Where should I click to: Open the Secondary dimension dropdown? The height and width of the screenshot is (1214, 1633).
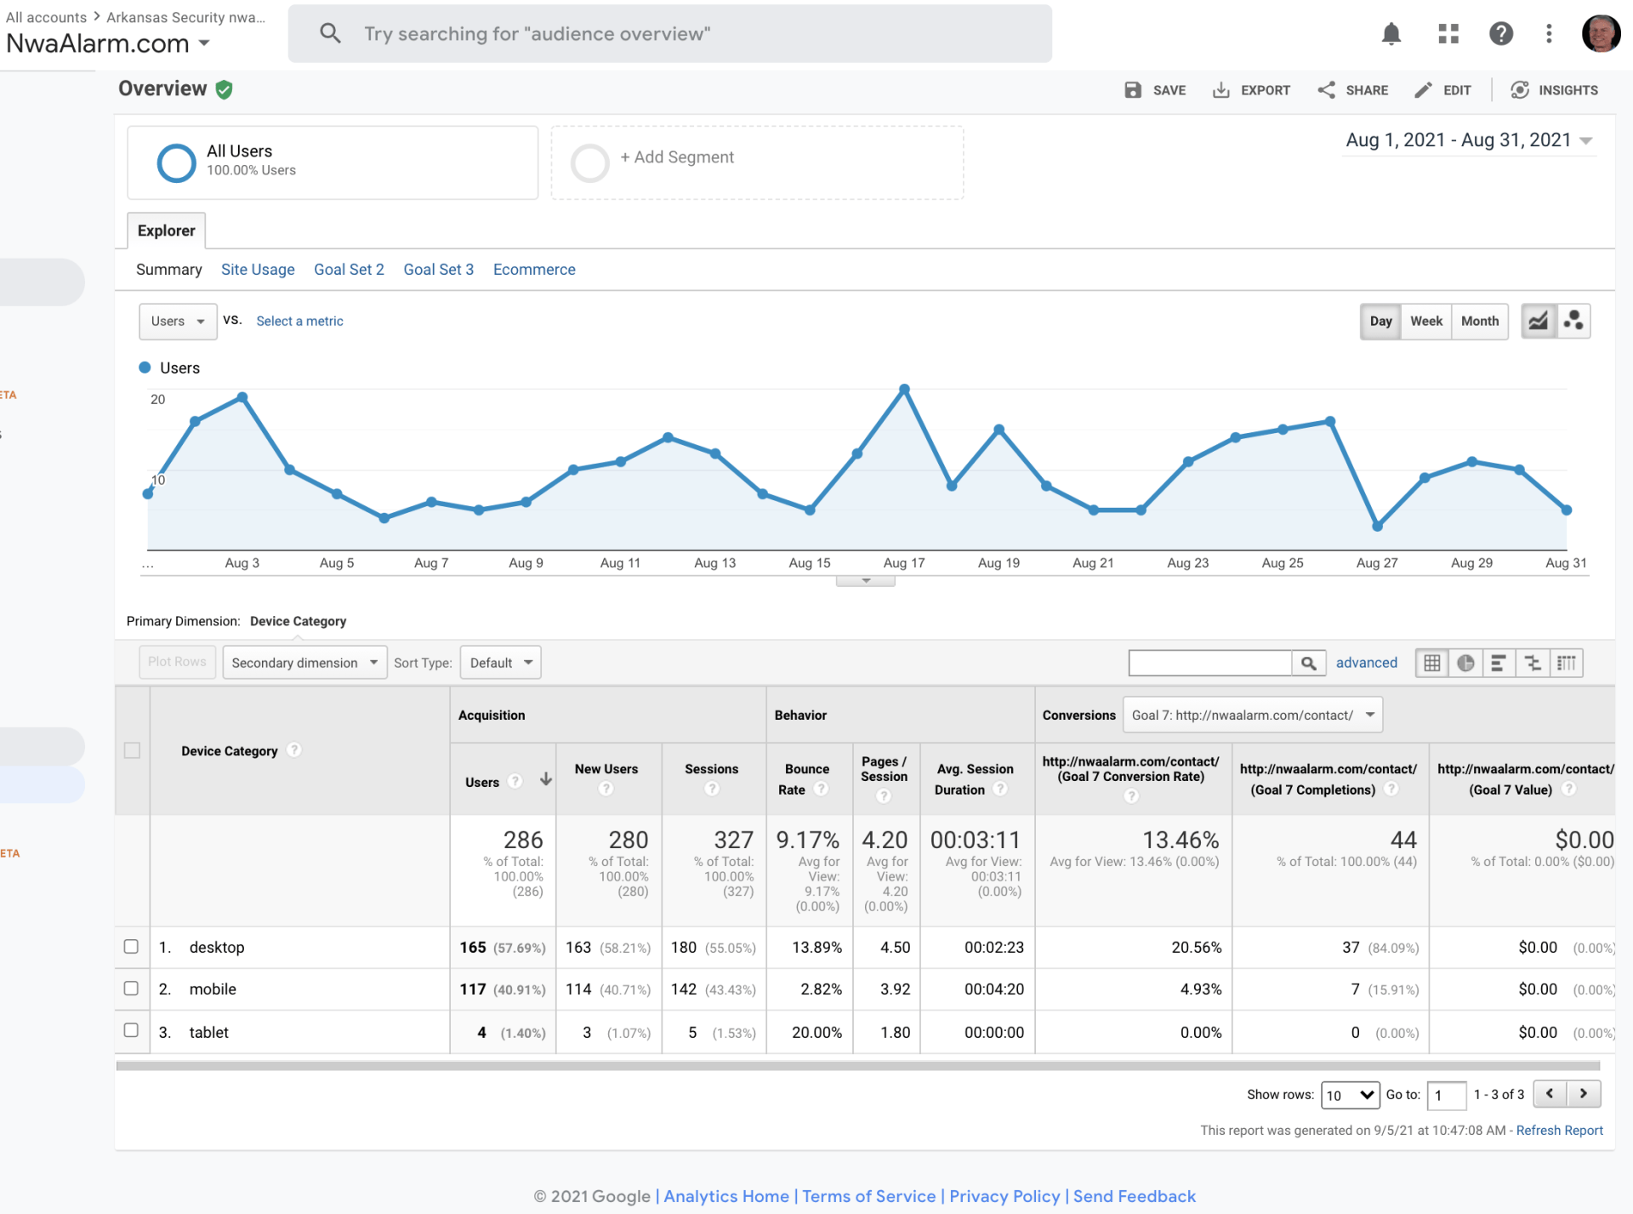(x=304, y=663)
